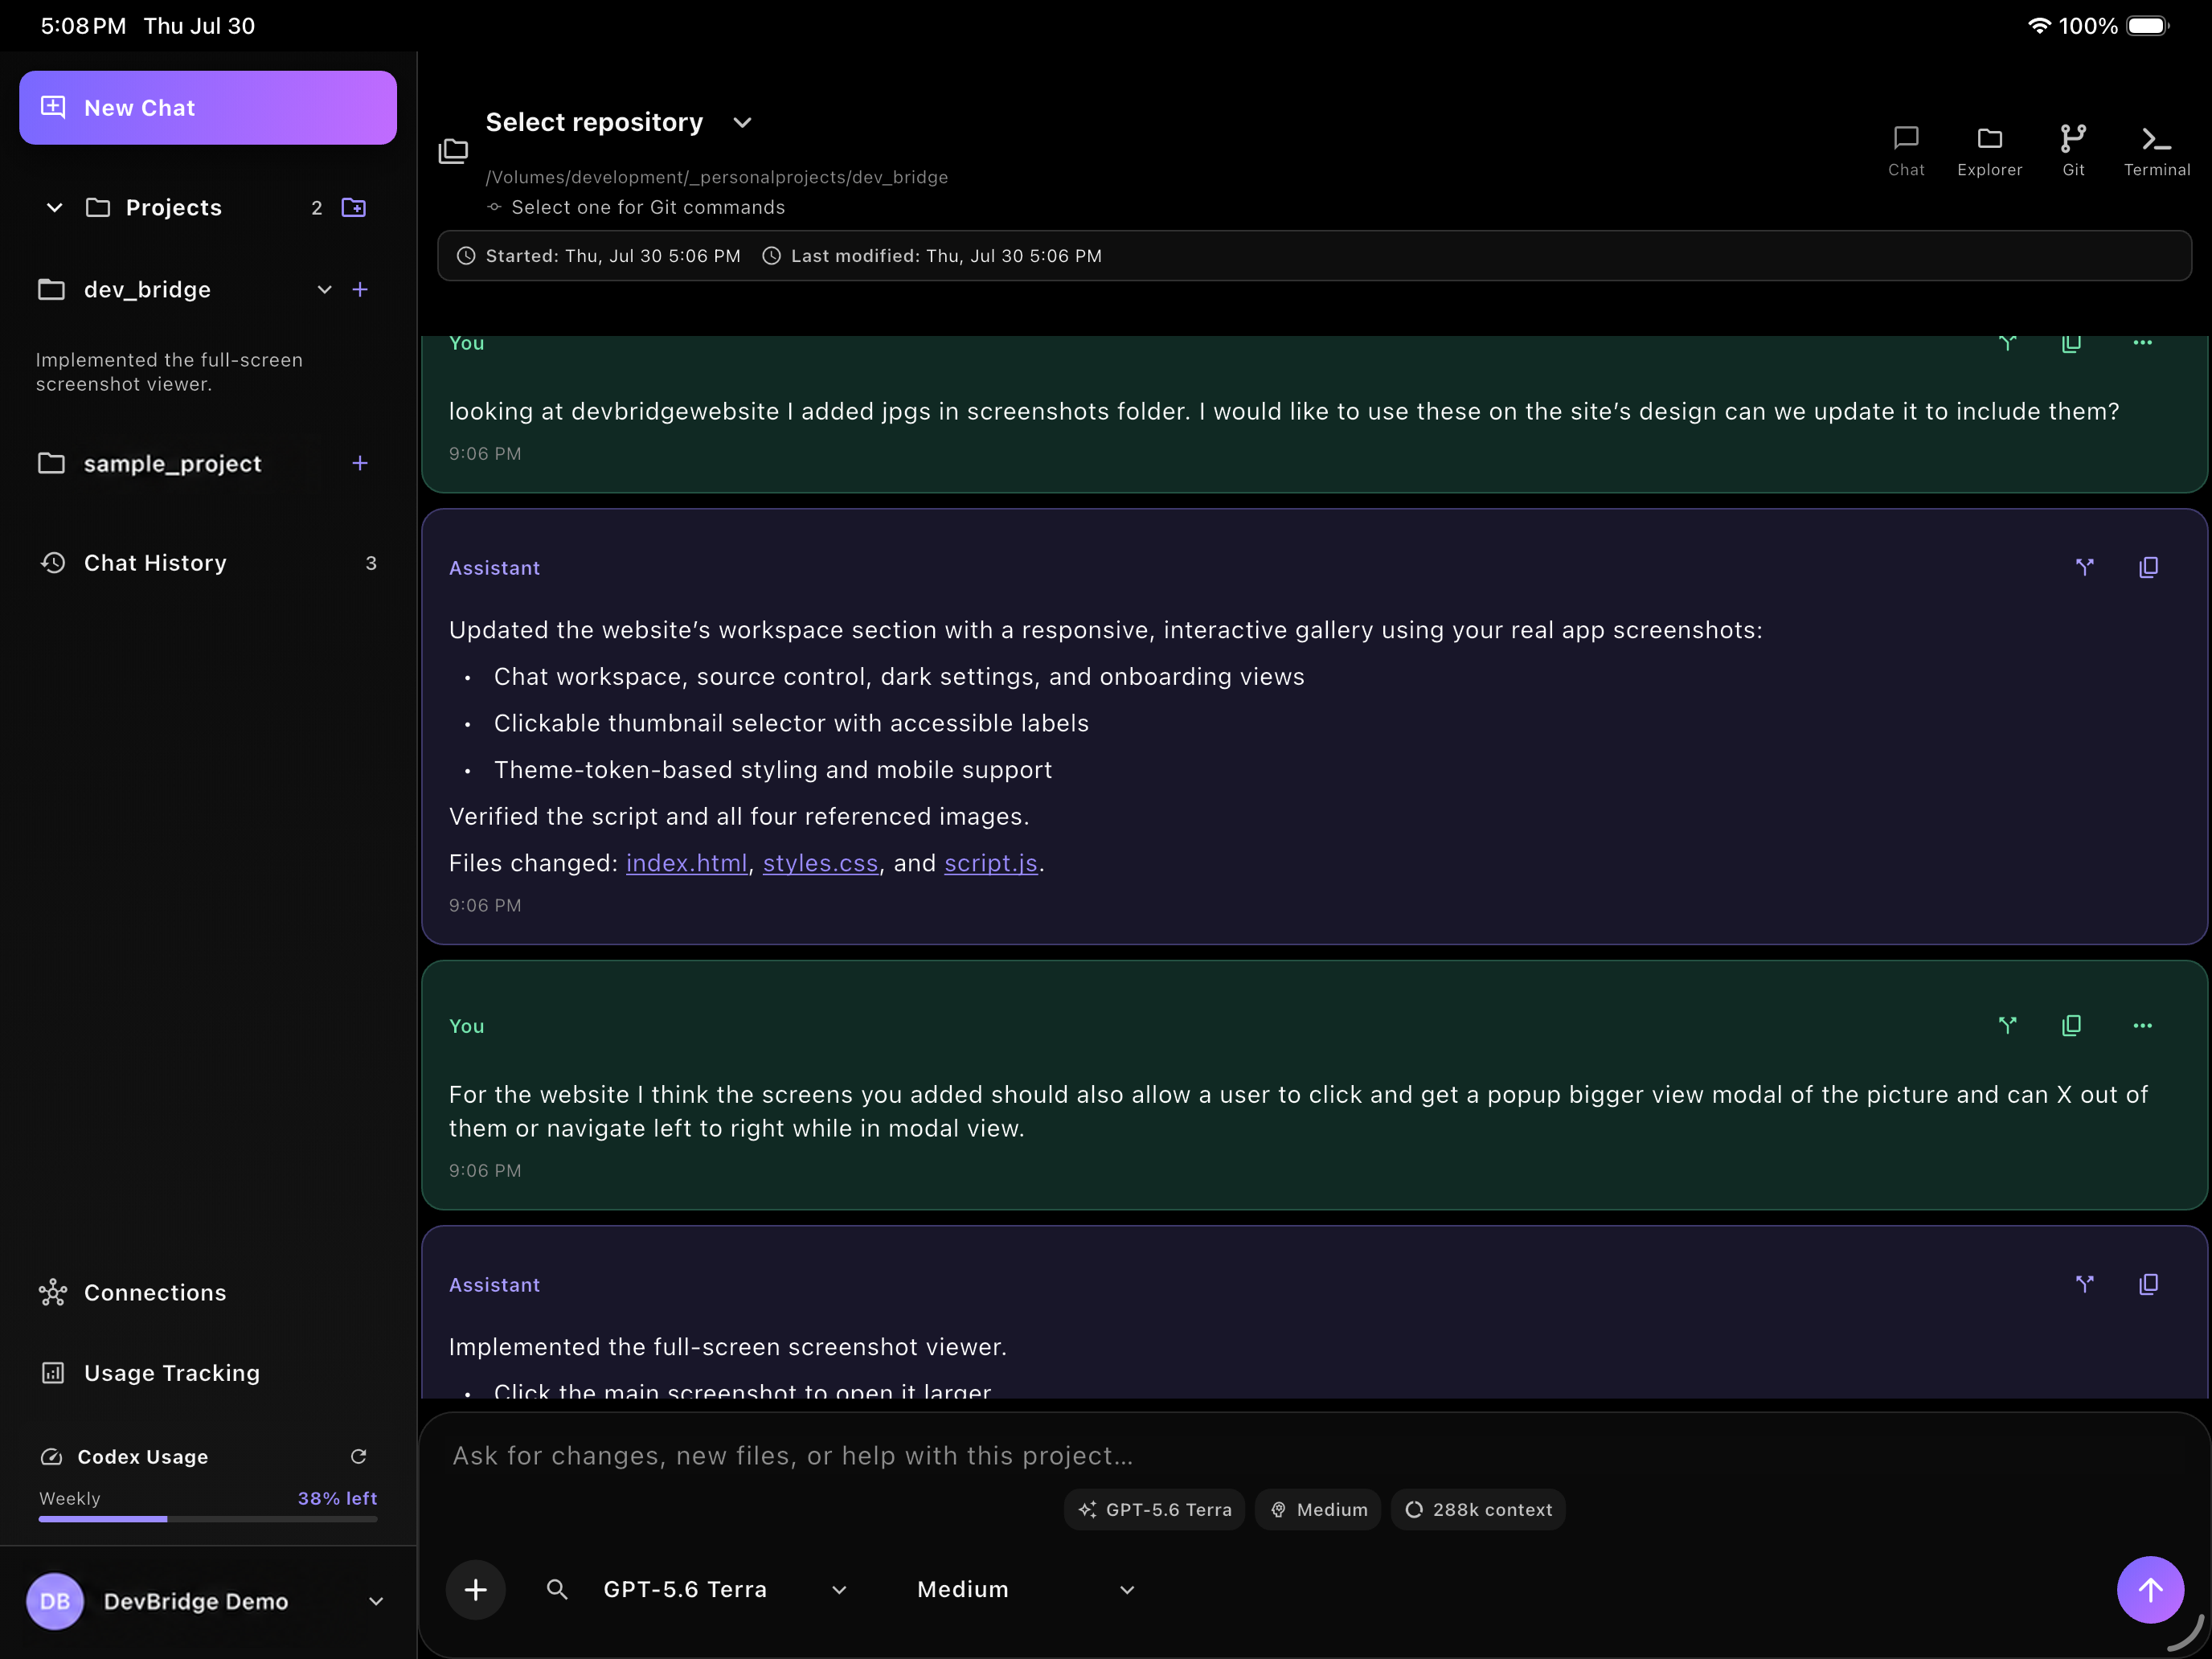Refresh Codex Usage
The image size is (2212, 1659).
[359, 1457]
